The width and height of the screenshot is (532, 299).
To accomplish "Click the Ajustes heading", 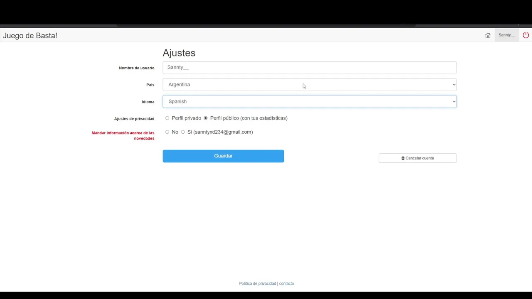I will [179, 53].
